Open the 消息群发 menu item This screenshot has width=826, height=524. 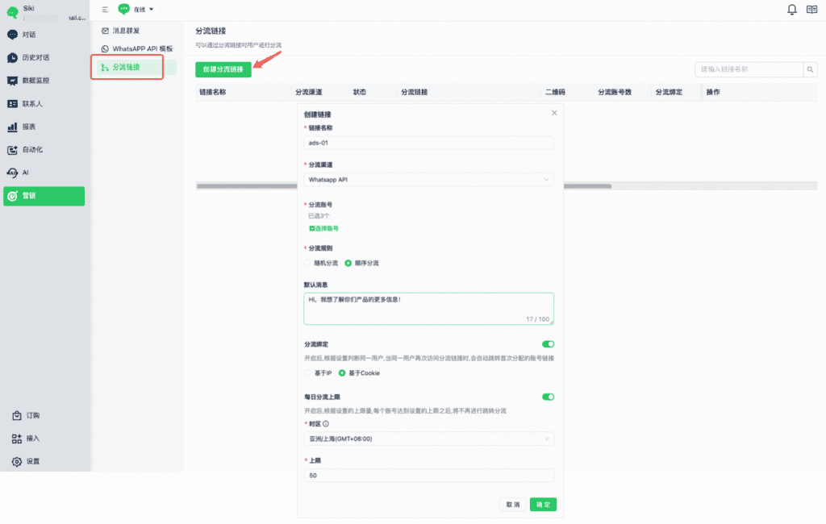[x=126, y=31]
